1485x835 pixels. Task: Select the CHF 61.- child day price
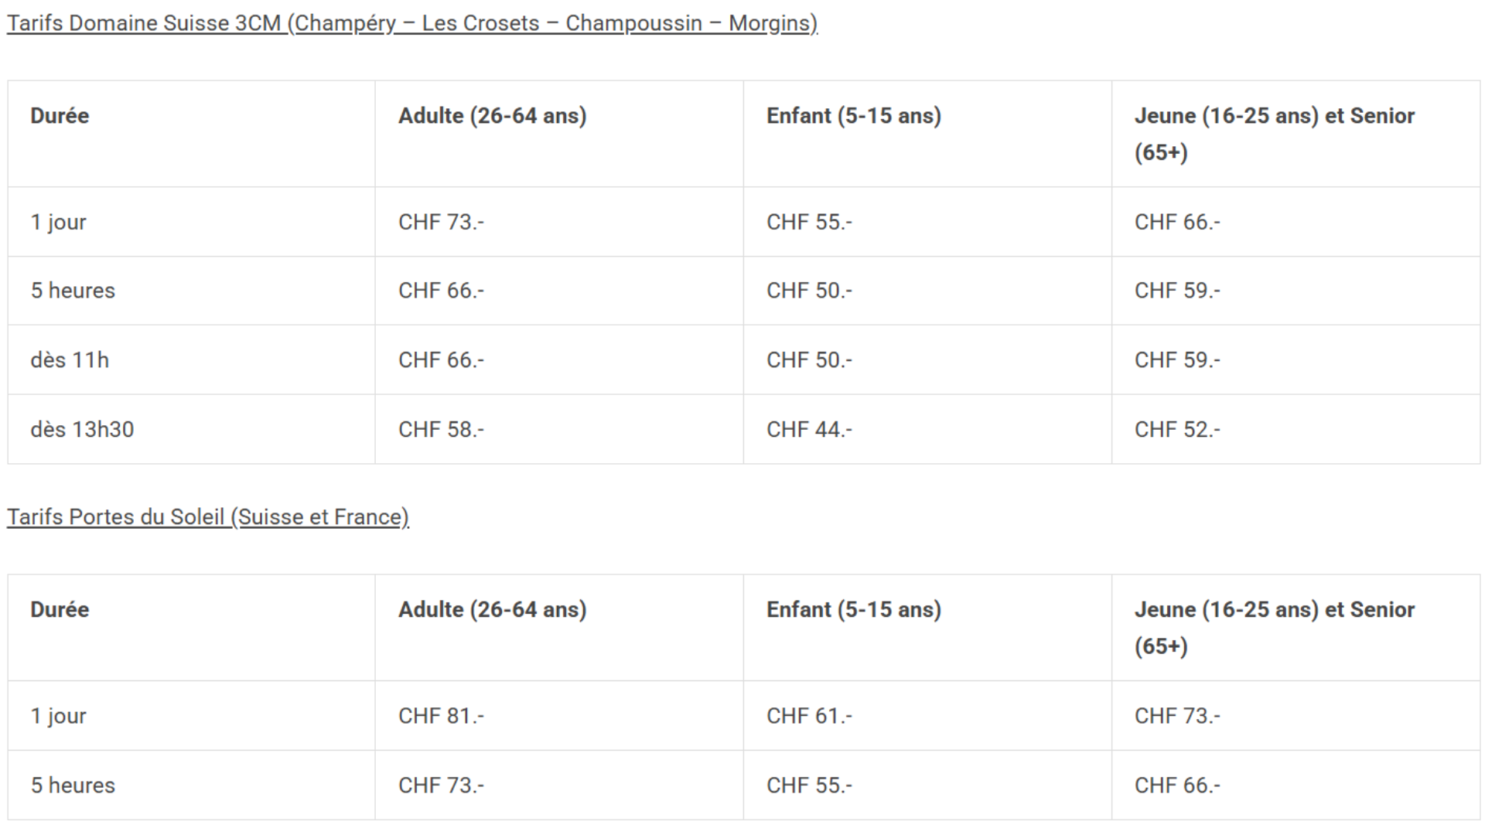(809, 716)
